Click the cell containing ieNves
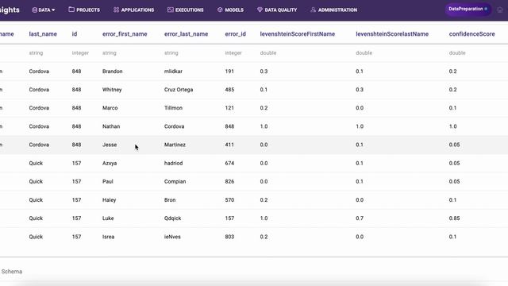Viewport: 508px width, 286px height. coord(172,237)
